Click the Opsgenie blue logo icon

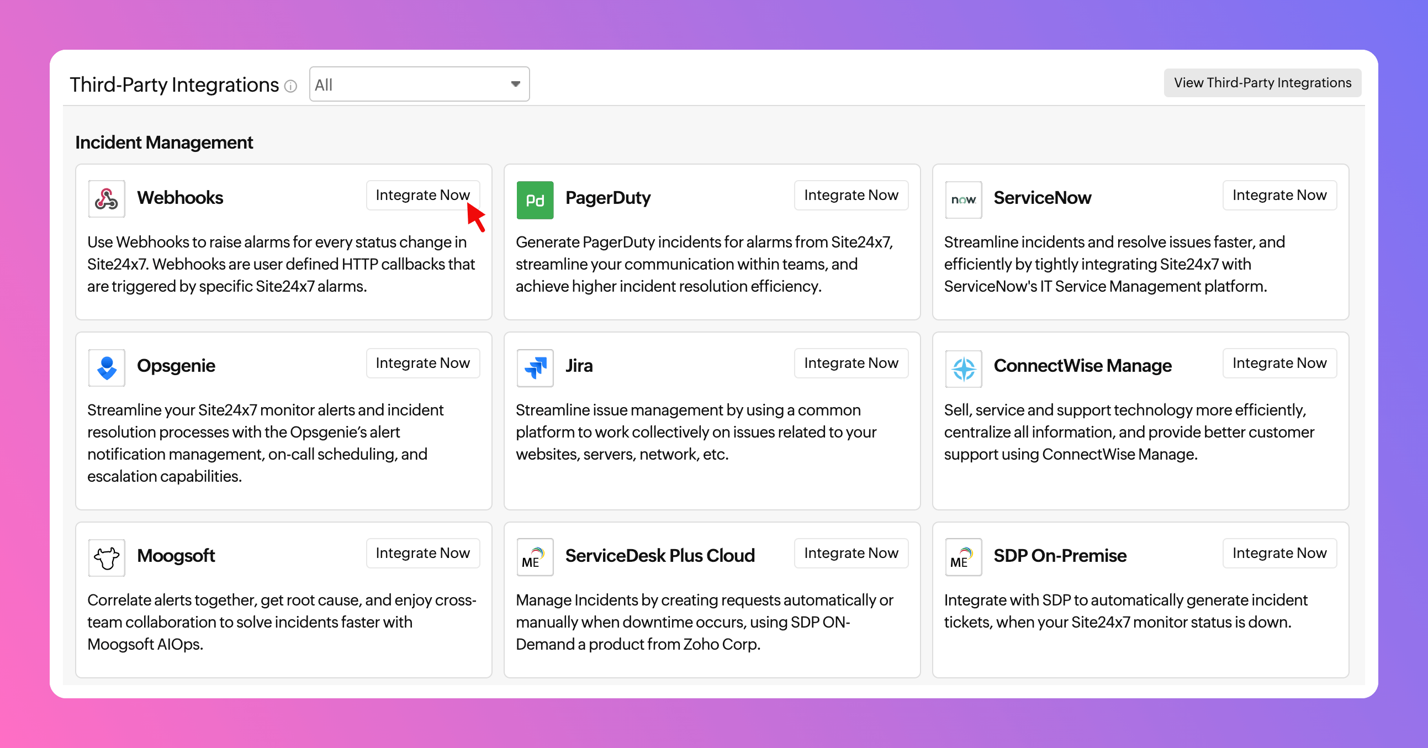pyautogui.click(x=106, y=367)
